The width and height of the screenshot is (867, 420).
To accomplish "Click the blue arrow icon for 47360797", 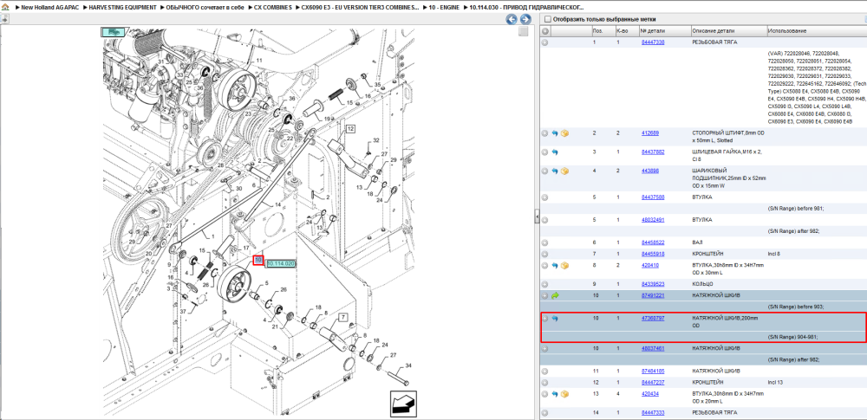I will 555,319.
